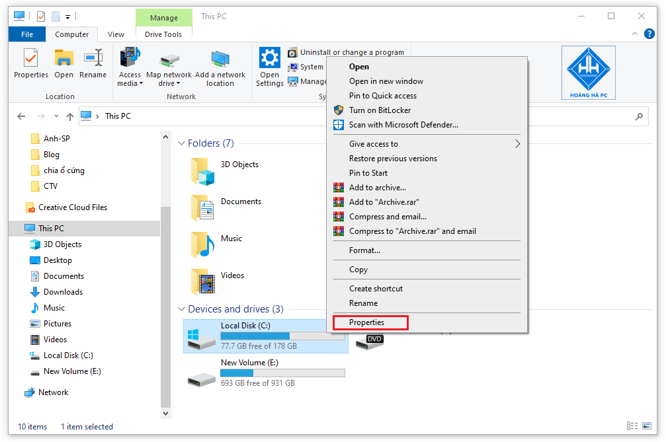Open the Drive Tools tab
Screen dimensions: 666x442
pos(163,34)
